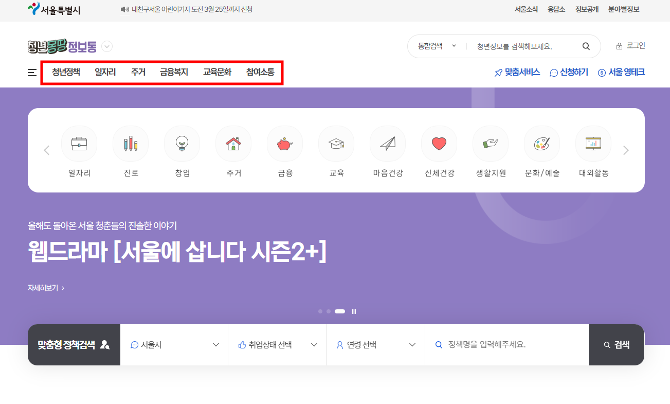670x404 pixels.
Task: Open the 서울소식 top link
Action: pyautogui.click(x=526, y=9)
